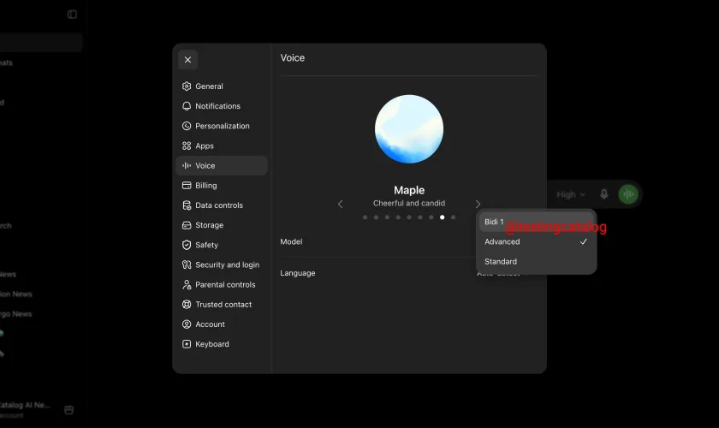Switch to Personalization settings tab
Screen dimensions: 719x428
[x=223, y=126]
